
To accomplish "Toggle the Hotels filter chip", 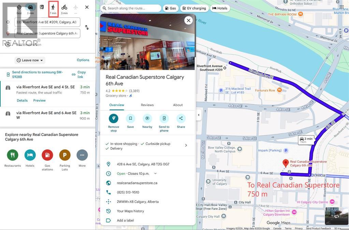I will (220, 8).
